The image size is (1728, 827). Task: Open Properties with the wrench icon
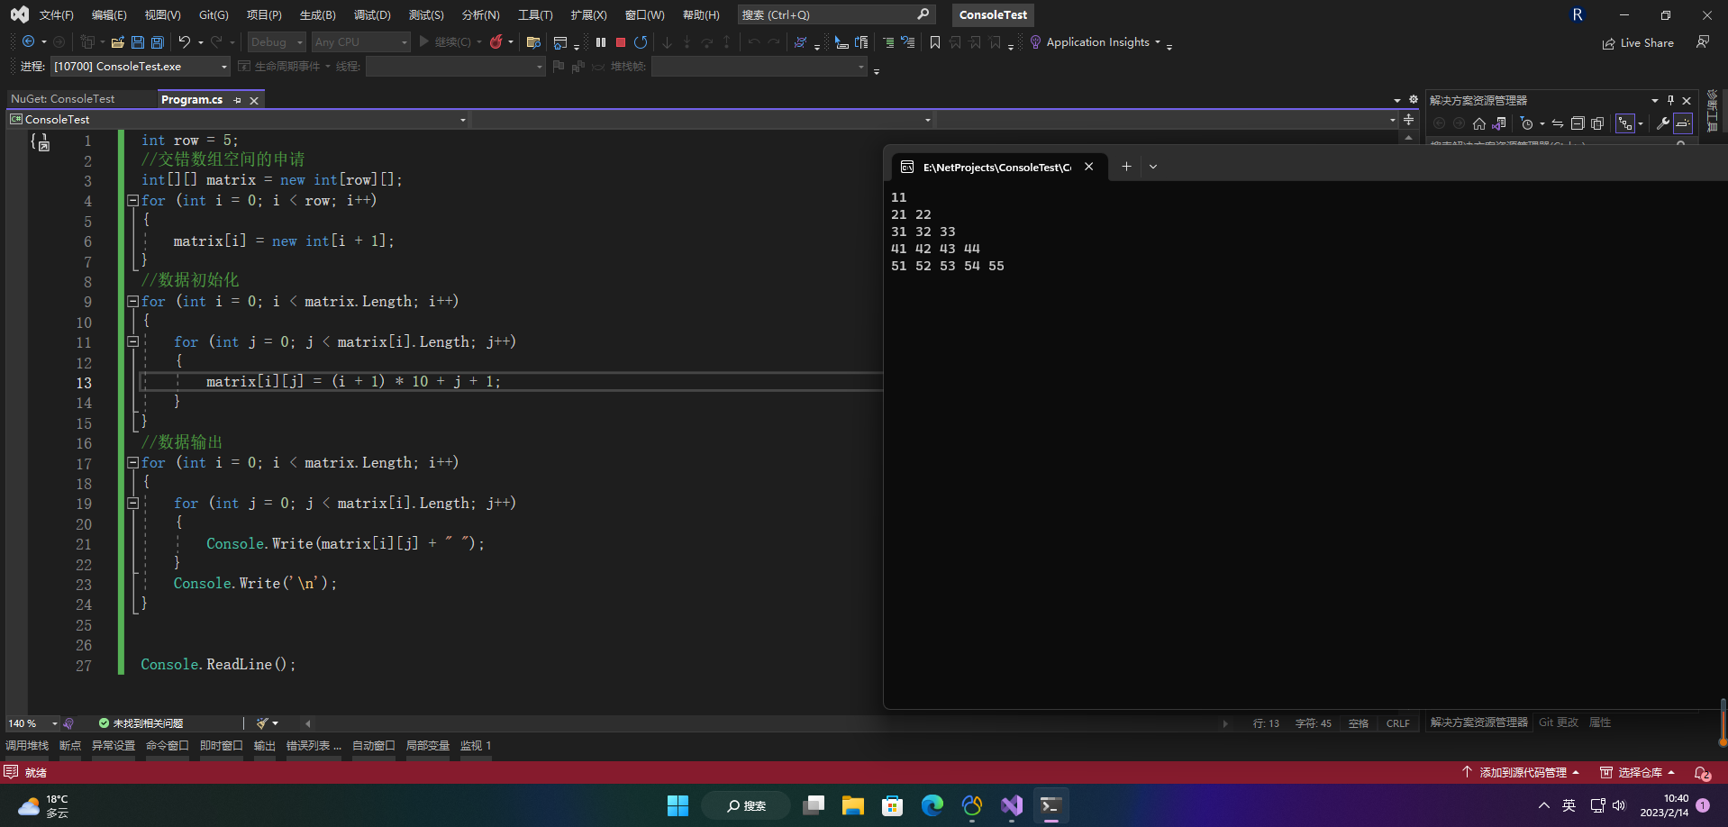pyautogui.click(x=1663, y=123)
